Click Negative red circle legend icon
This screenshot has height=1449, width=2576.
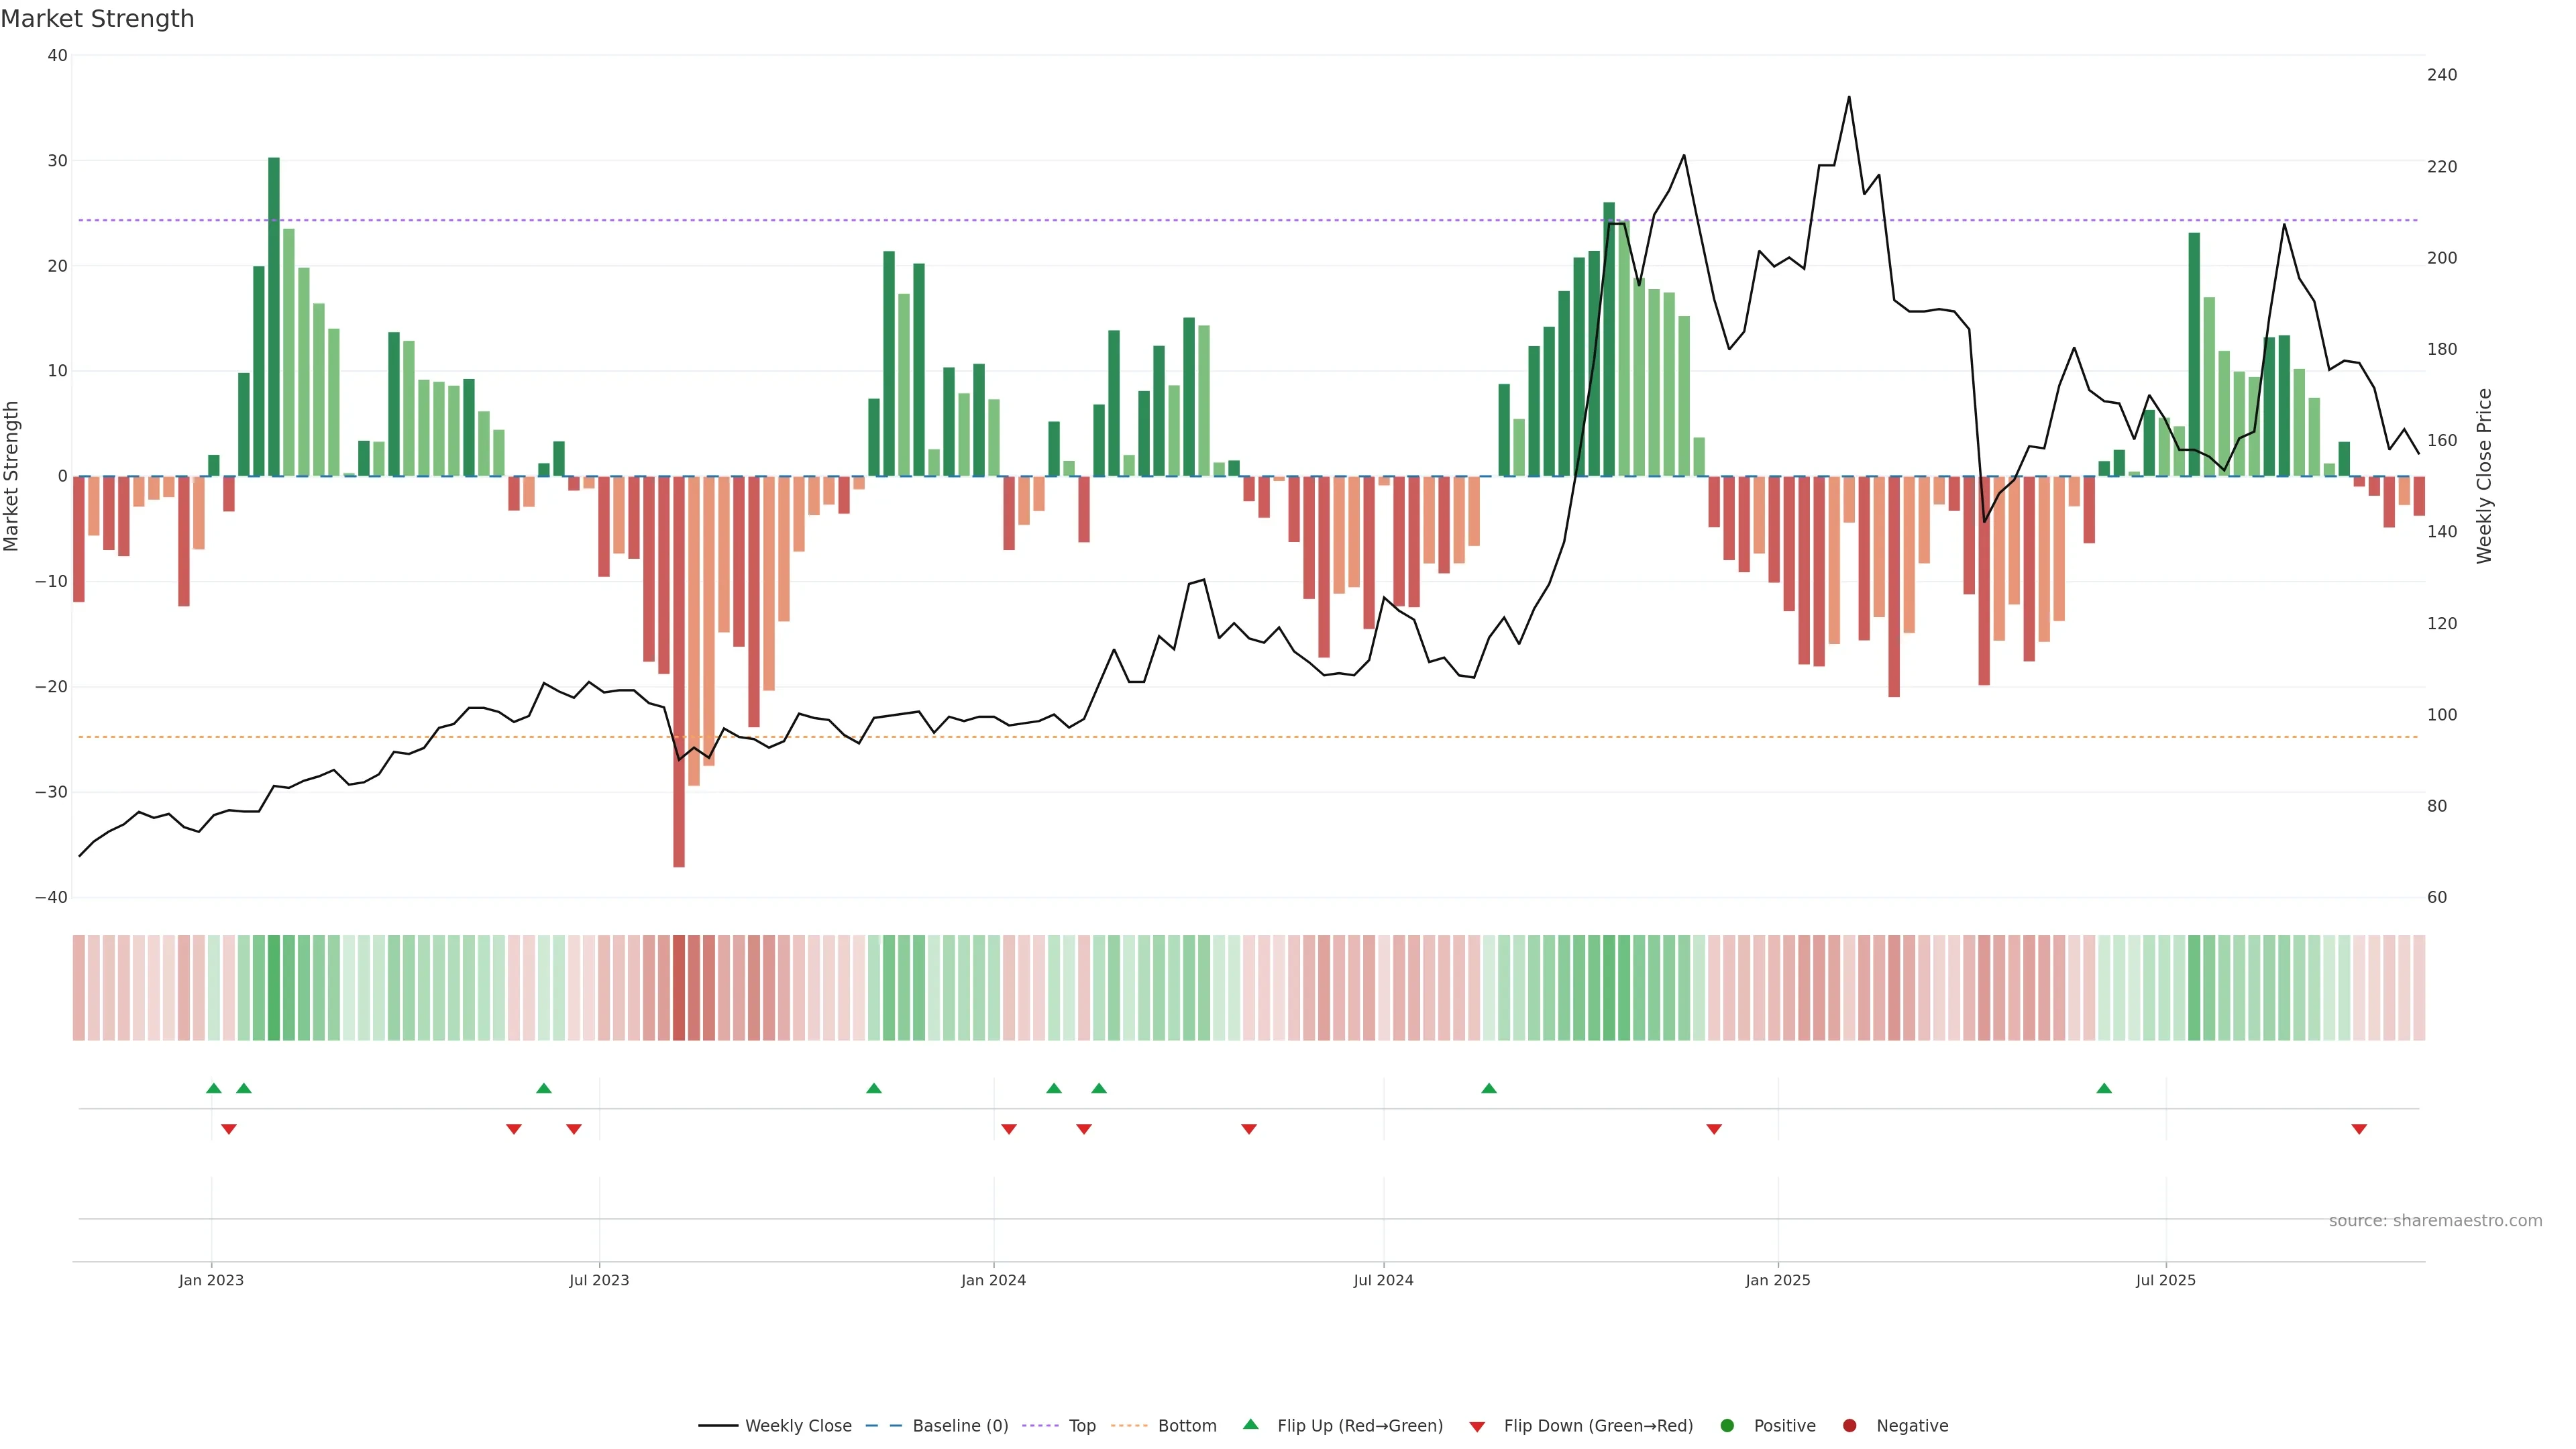(x=1849, y=1426)
